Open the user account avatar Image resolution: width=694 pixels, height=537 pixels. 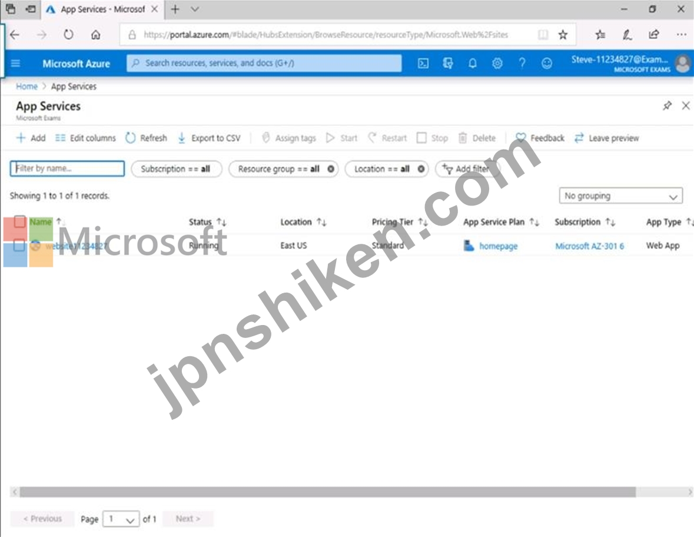tap(682, 64)
